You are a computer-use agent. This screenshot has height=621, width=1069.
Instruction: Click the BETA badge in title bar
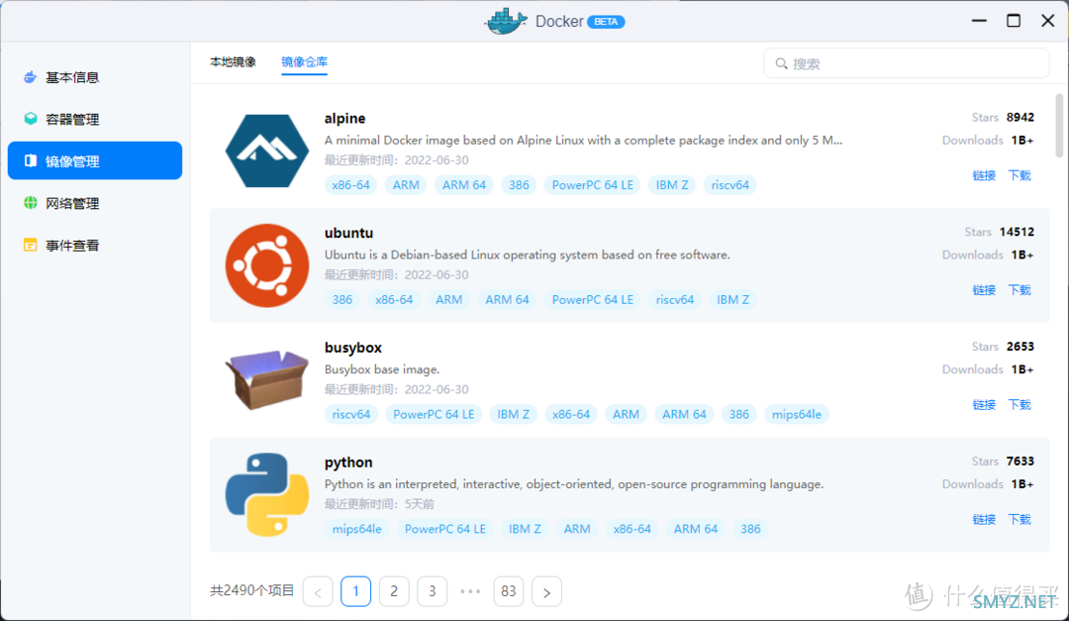pos(606,22)
